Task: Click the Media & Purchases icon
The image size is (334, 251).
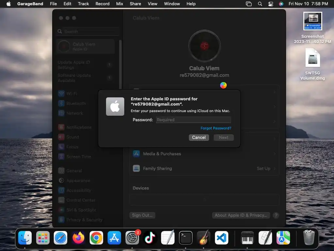Action: 136,154
